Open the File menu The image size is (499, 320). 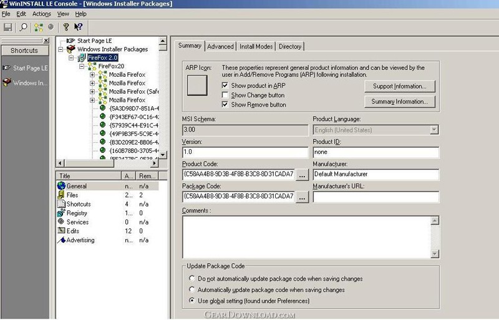(x=6, y=14)
